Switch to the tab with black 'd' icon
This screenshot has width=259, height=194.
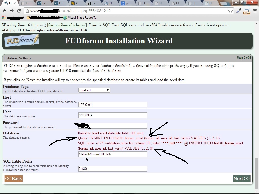[x=93, y=3]
